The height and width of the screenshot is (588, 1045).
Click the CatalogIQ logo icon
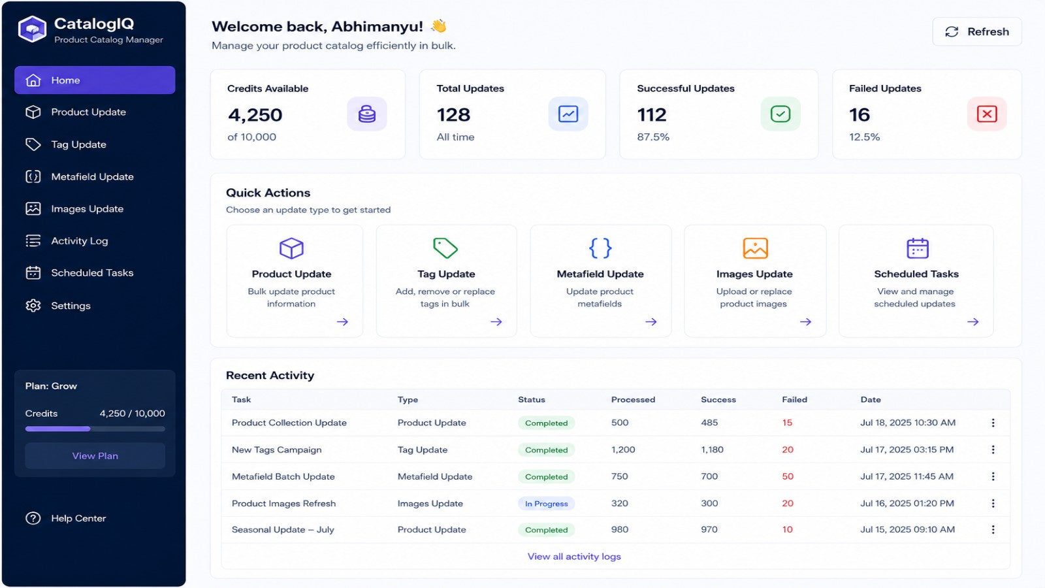click(32, 29)
